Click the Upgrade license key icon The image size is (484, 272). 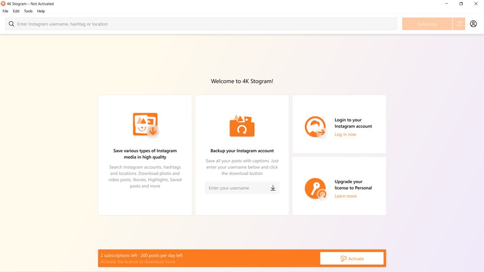point(315,189)
